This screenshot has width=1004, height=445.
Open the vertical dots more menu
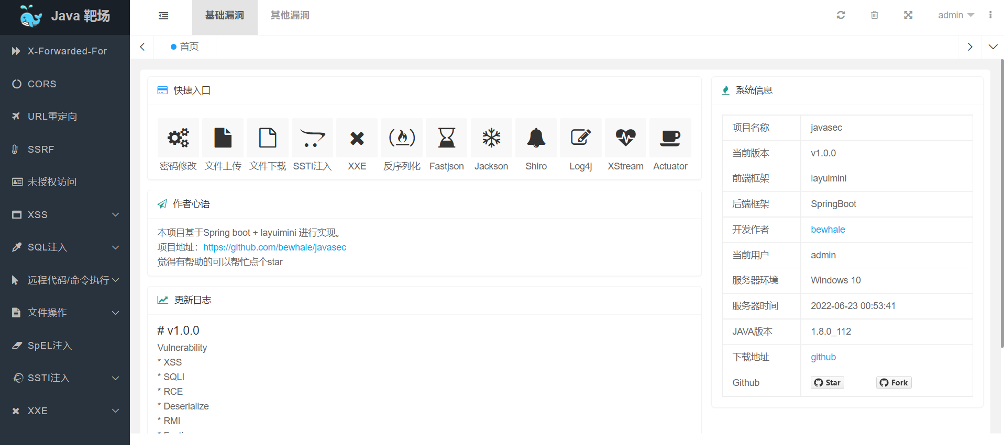pyautogui.click(x=990, y=15)
